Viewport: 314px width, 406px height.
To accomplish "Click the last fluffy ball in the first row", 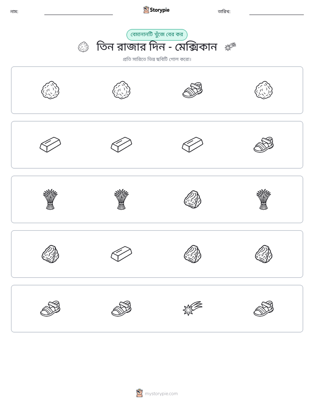I will [x=263, y=90].
